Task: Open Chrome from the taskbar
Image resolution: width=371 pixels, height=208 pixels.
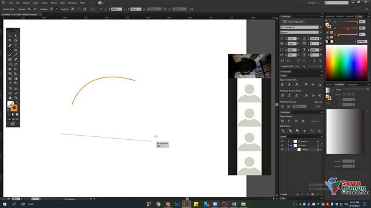Action: tap(158, 204)
